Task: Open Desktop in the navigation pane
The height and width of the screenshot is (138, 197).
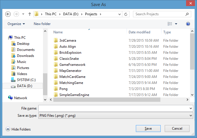Action: tap(23, 44)
